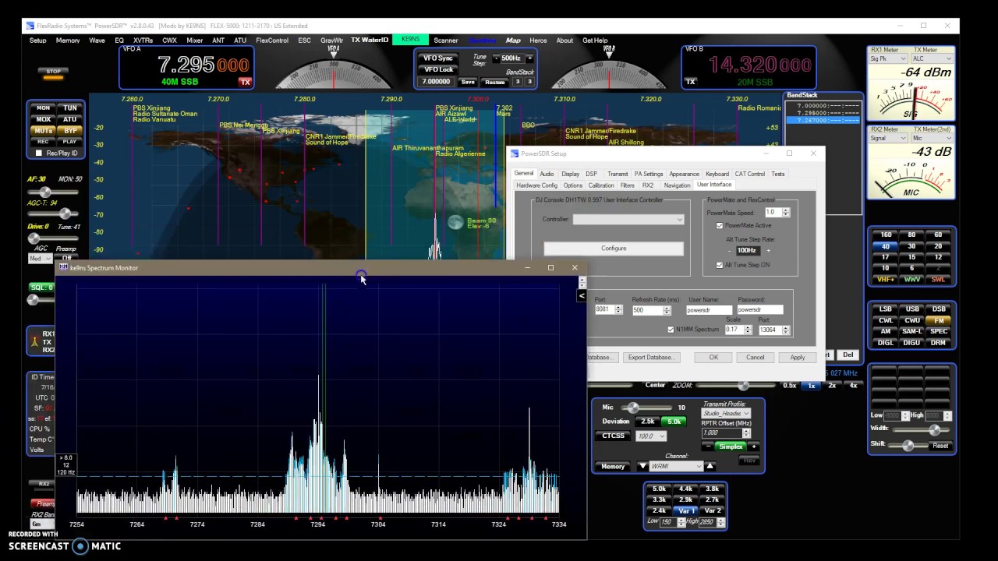Open the CTCSS tone frequency dropdown
Image resolution: width=998 pixels, height=561 pixels.
point(651,436)
